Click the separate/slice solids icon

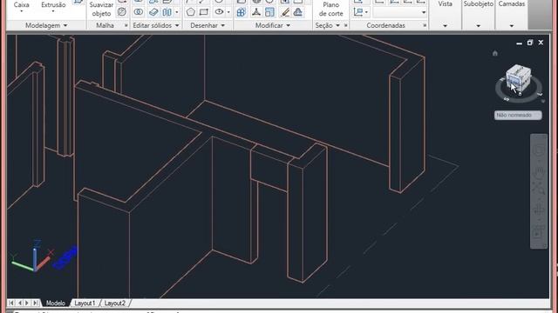[x=167, y=12]
